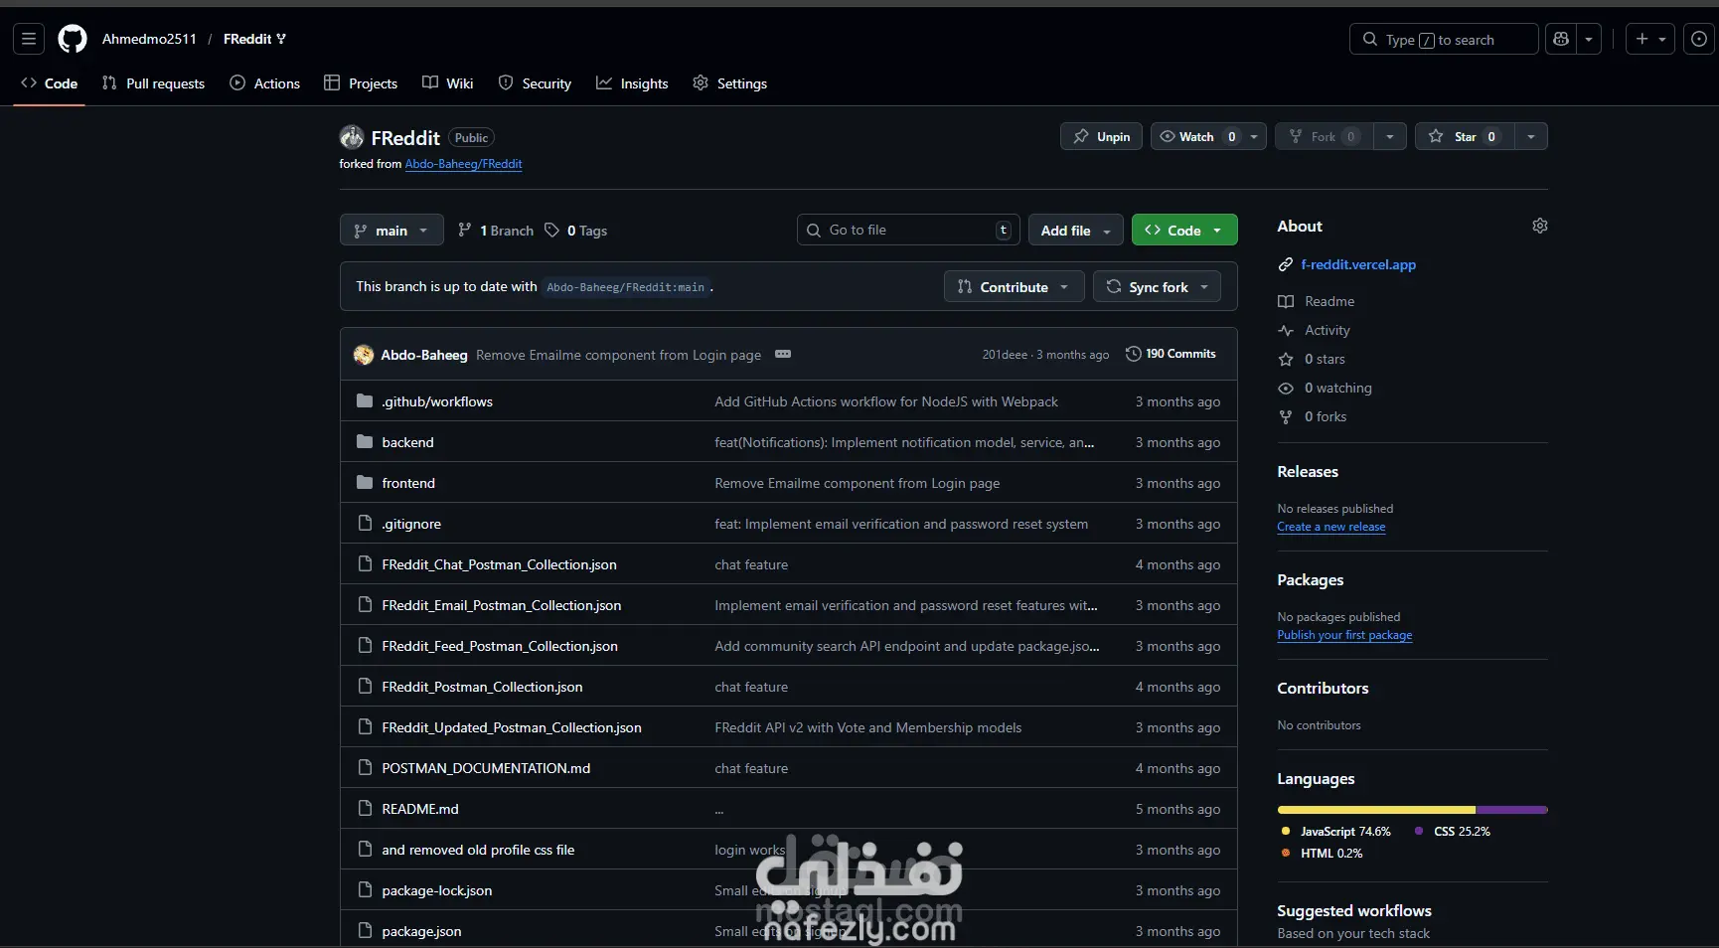1719x948 pixels.
Task: Open the Security tab
Action: [x=535, y=83]
